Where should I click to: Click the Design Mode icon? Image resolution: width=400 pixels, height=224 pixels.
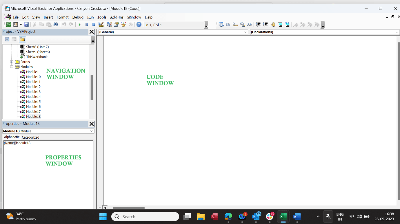[x=101, y=24]
